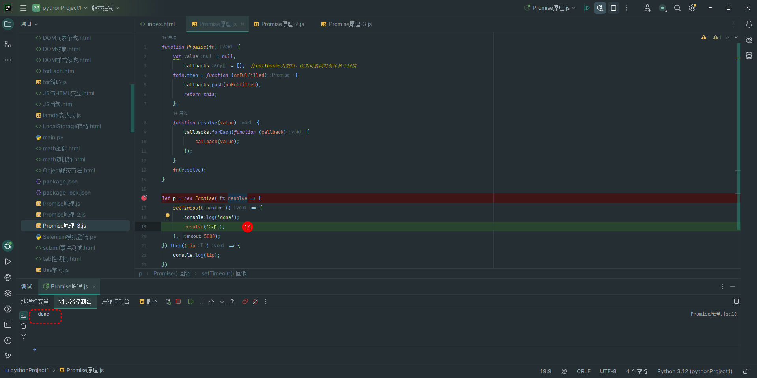Switch to the 线程和变量 tab
This screenshot has width=757, height=378.
tap(35, 301)
